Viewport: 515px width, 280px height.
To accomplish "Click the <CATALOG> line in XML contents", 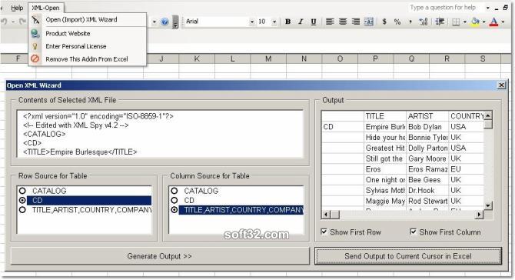I will (x=45, y=134).
